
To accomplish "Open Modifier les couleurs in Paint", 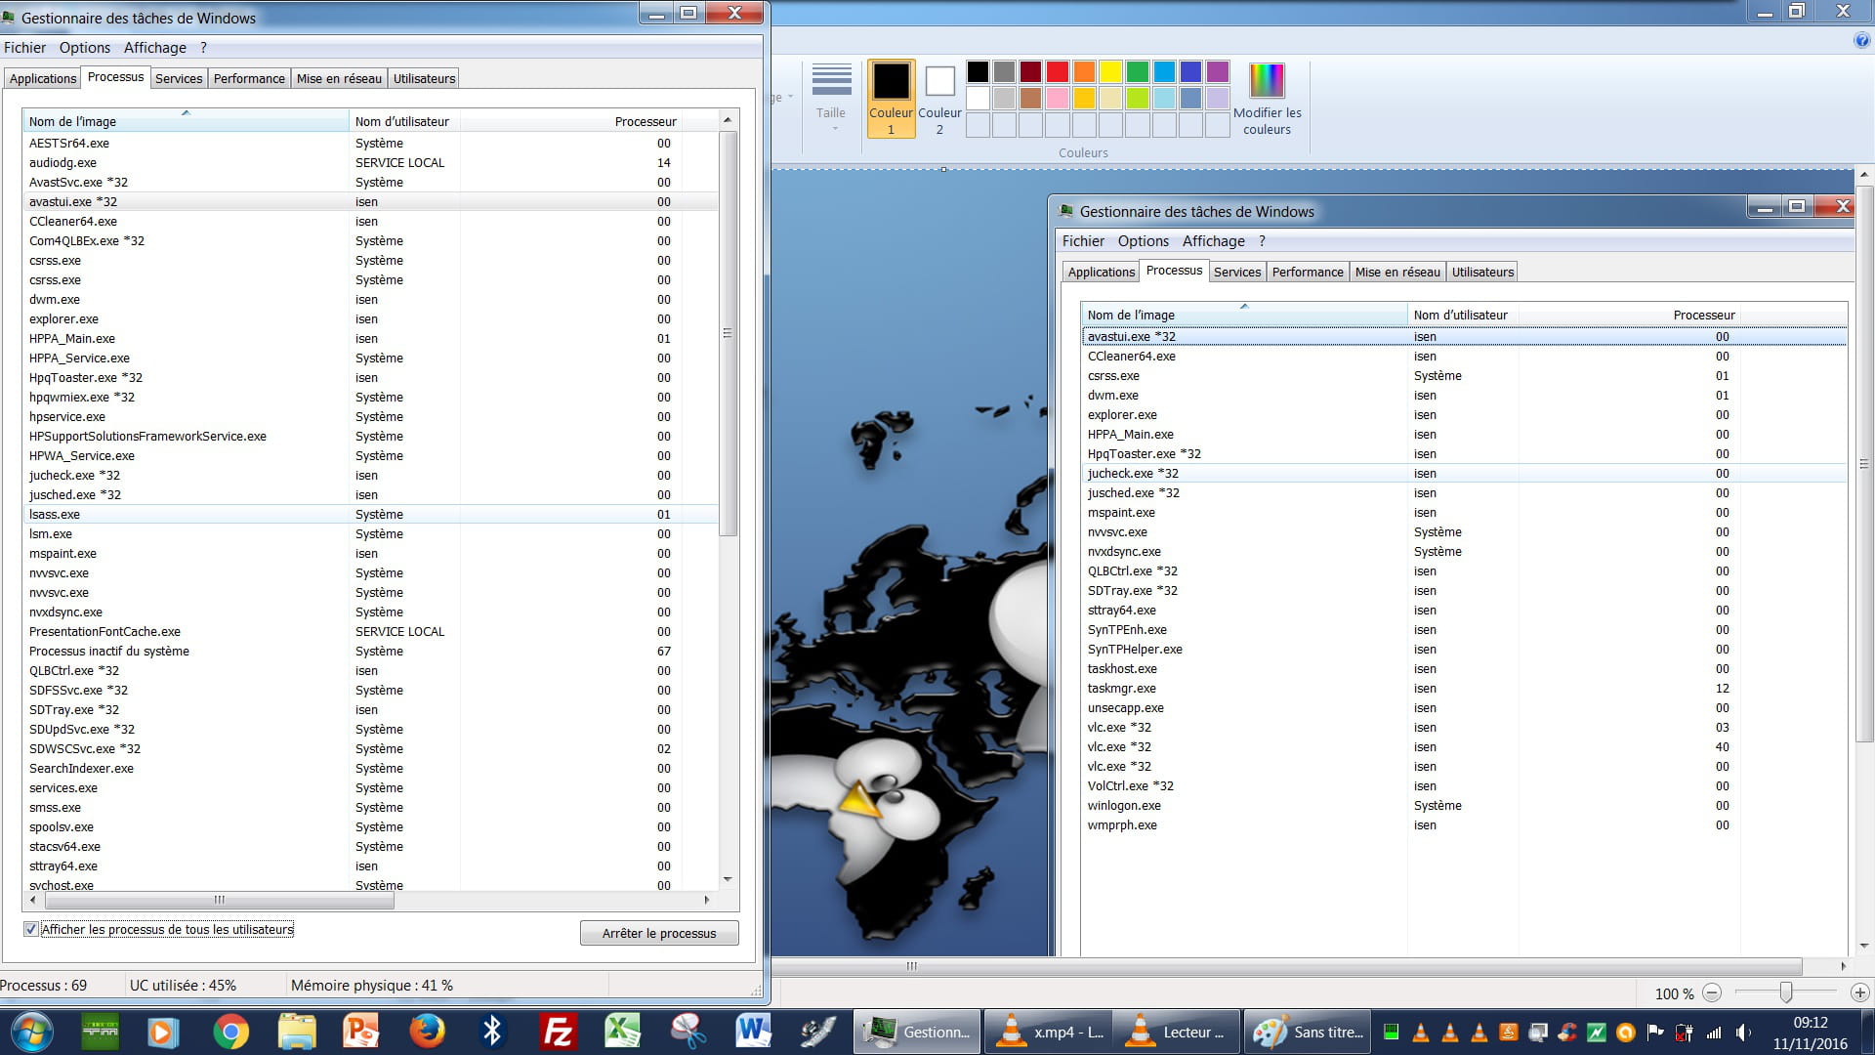I will (x=1267, y=99).
